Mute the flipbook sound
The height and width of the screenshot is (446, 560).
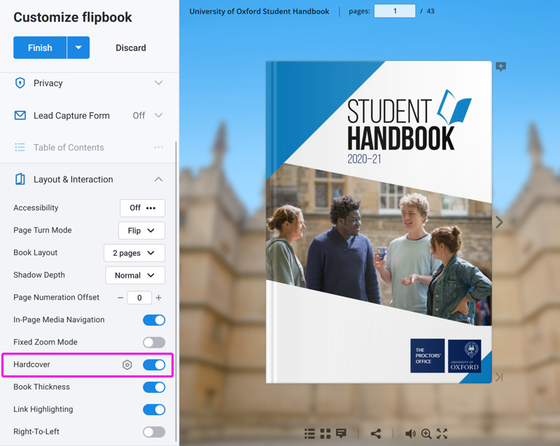pyautogui.click(x=410, y=434)
